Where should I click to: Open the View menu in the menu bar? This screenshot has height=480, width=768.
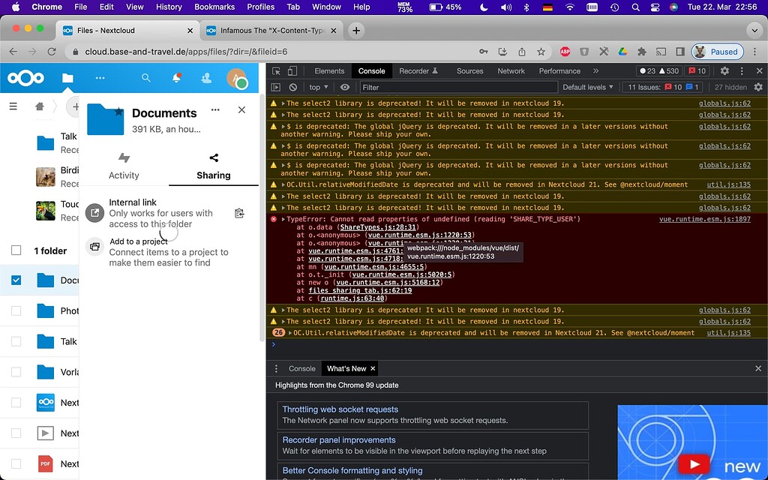[134, 7]
